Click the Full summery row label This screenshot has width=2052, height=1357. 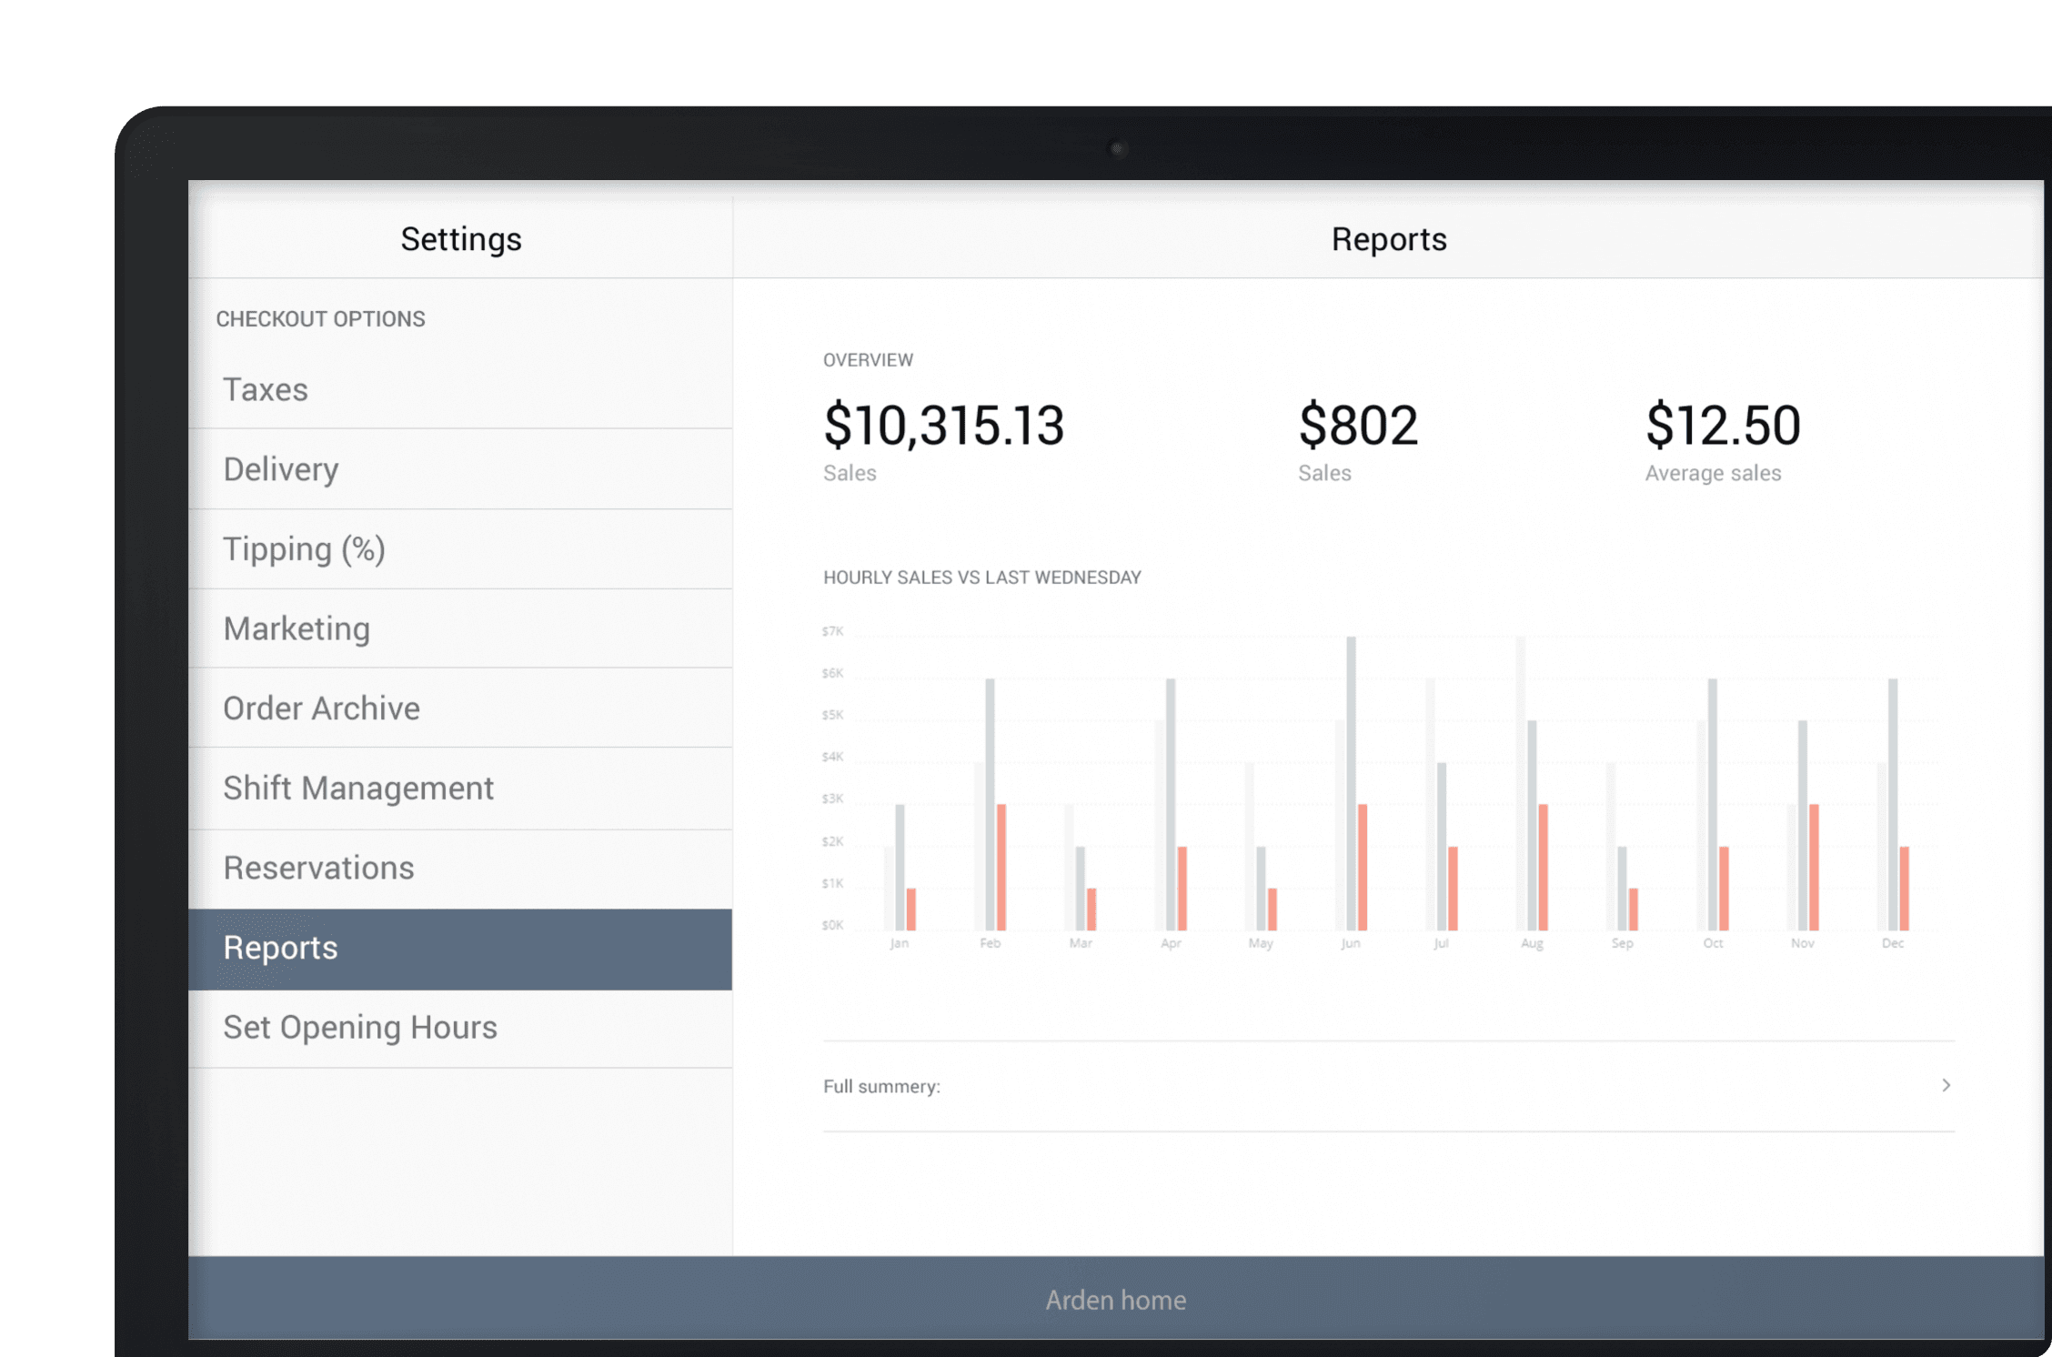[881, 1086]
